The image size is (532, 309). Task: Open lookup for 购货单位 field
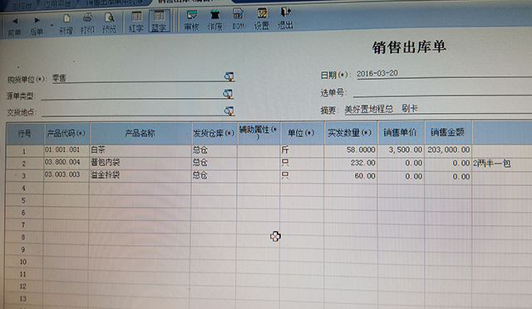229,76
